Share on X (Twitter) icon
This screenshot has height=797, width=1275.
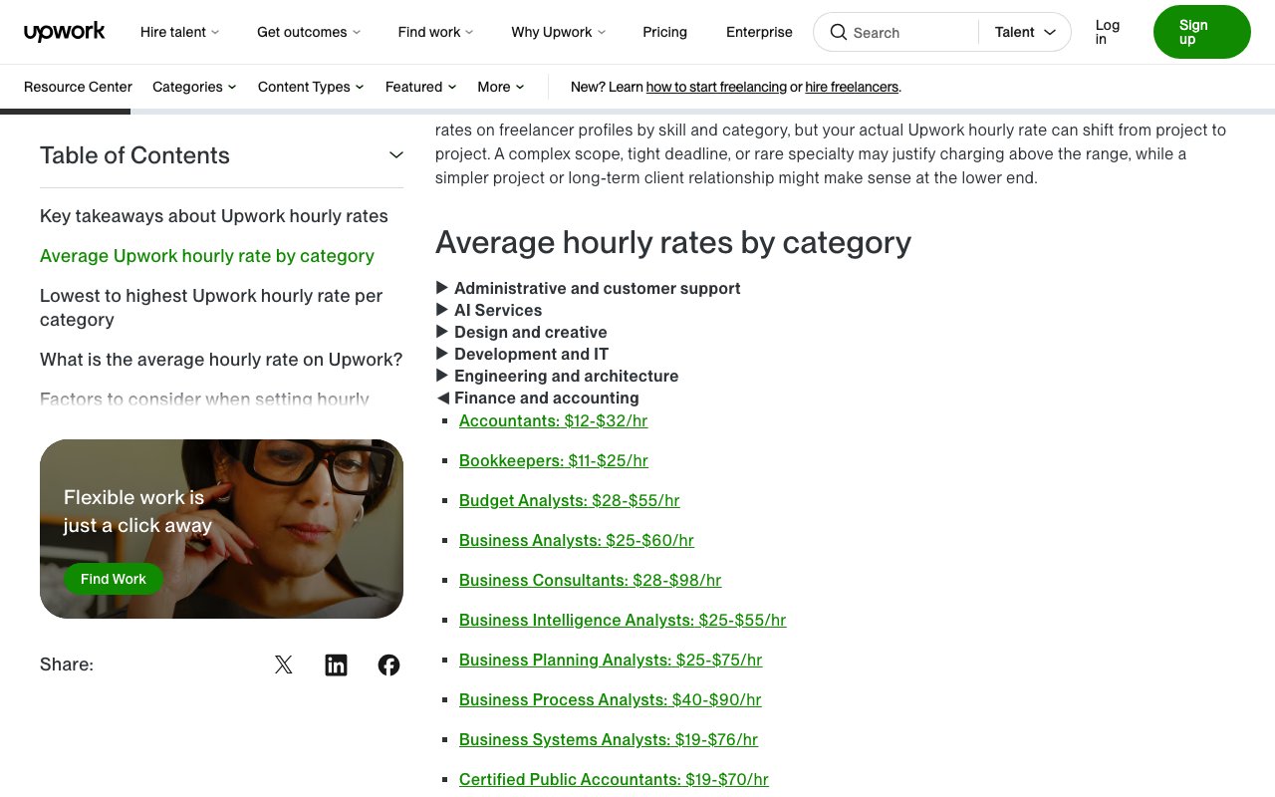pos(284,664)
